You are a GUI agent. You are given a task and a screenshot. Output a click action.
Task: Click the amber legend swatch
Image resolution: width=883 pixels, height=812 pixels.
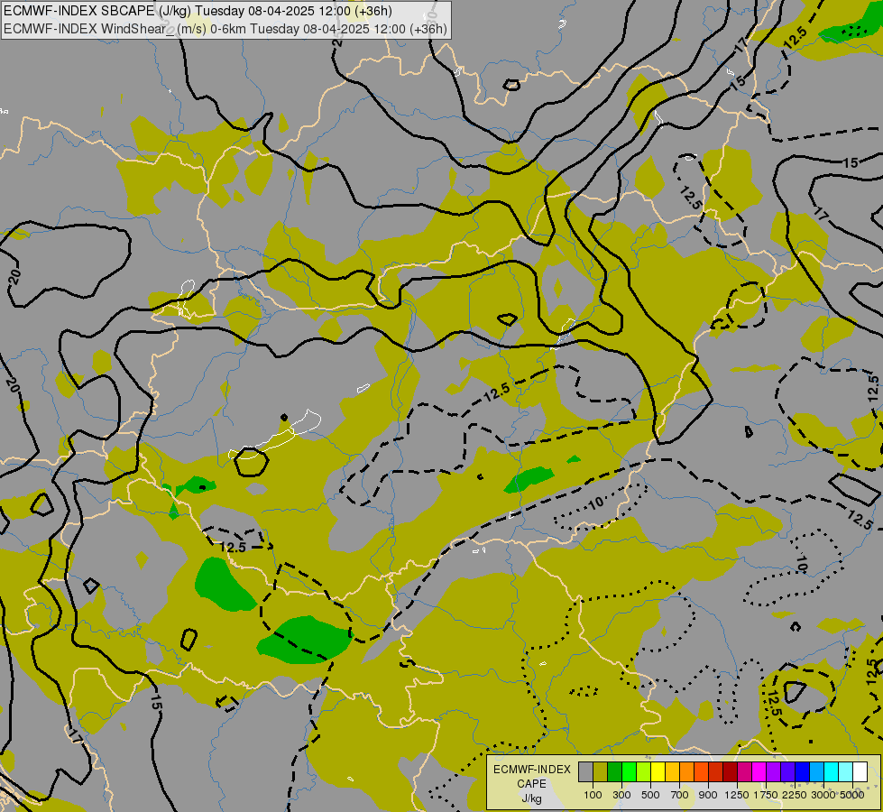[672, 772]
